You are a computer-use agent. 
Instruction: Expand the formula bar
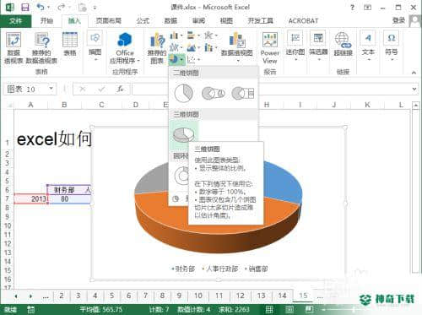click(x=414, y=89)
